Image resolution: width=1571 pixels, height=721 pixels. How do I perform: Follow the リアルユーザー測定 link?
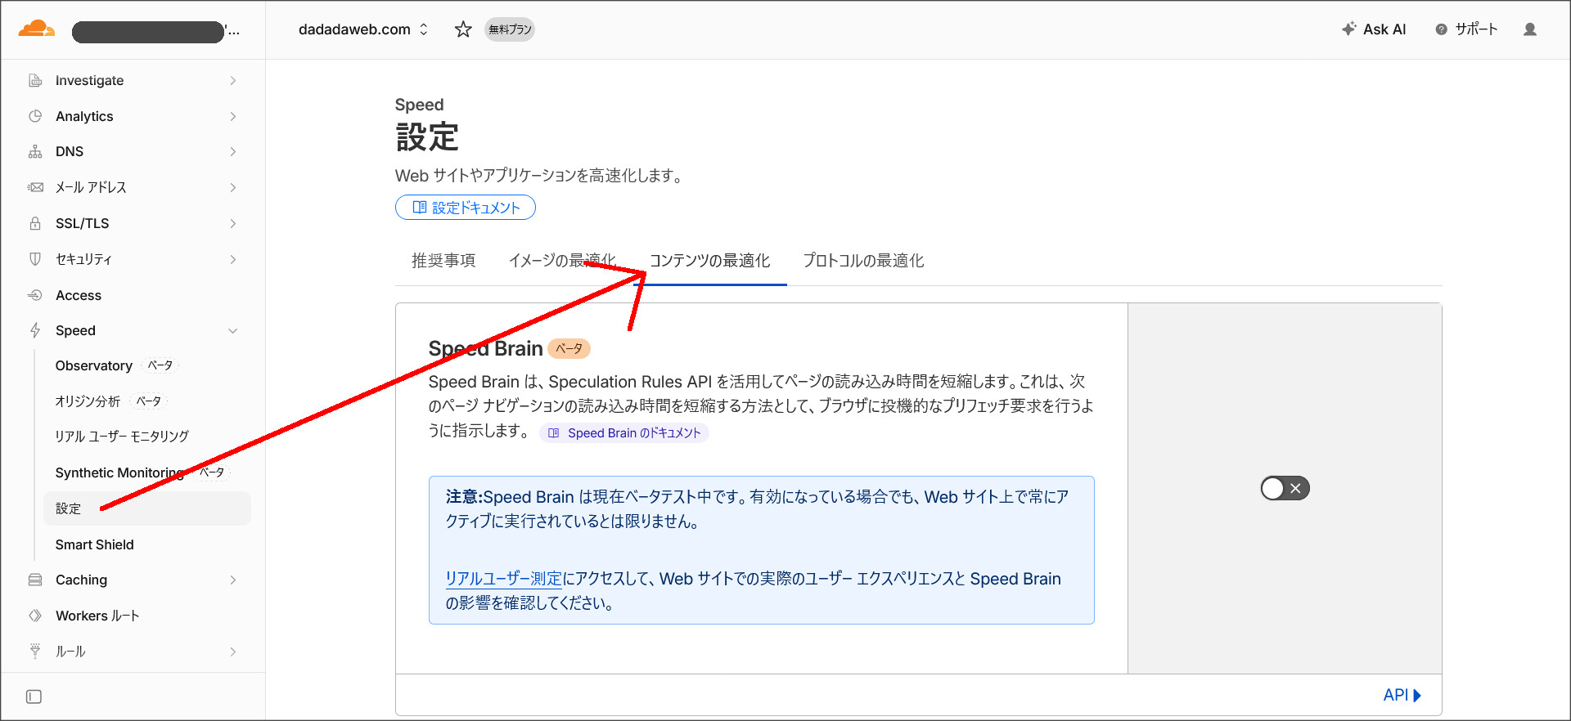504,579
